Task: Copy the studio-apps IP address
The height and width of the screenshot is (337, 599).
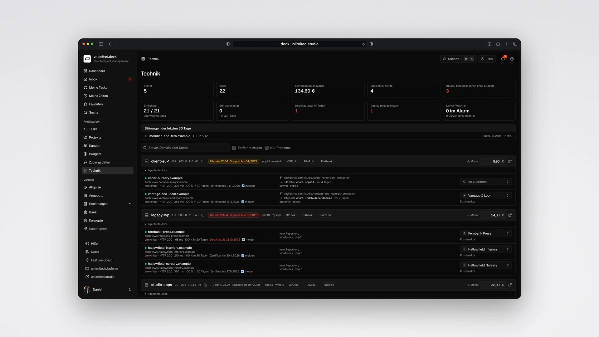Action: tap(205, 285)
